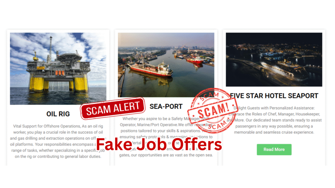Click the smaller red ship upriver
Screen dimensions: 335x188
tap(195, 60)
